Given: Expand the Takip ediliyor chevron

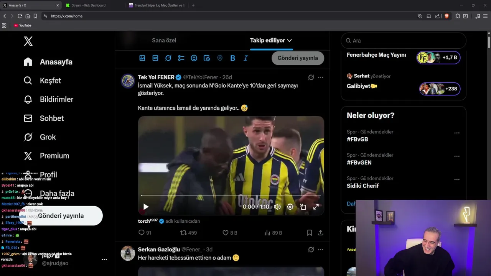Looking at the screenshot, I should click(x=289, y=40).
